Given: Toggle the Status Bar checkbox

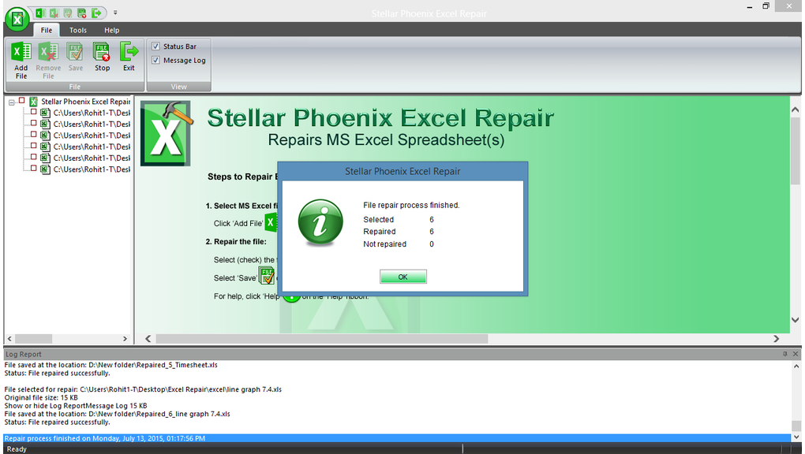Looking at the screenshot, I should (155, 47).
